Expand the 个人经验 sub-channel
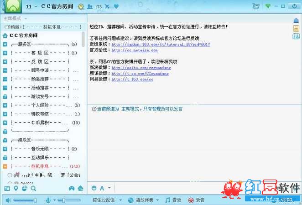The height and width of the screenshot is (205, 302). [5, 105]
